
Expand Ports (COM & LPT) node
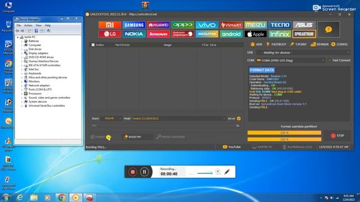(x=22, y=90)
